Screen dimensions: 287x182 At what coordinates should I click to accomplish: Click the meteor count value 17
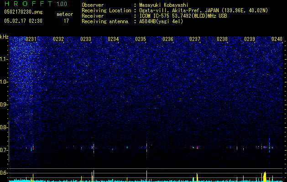(x=66, y=21)
